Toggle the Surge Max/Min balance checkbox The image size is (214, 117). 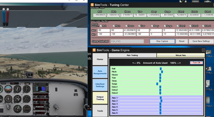coord(164,26)
